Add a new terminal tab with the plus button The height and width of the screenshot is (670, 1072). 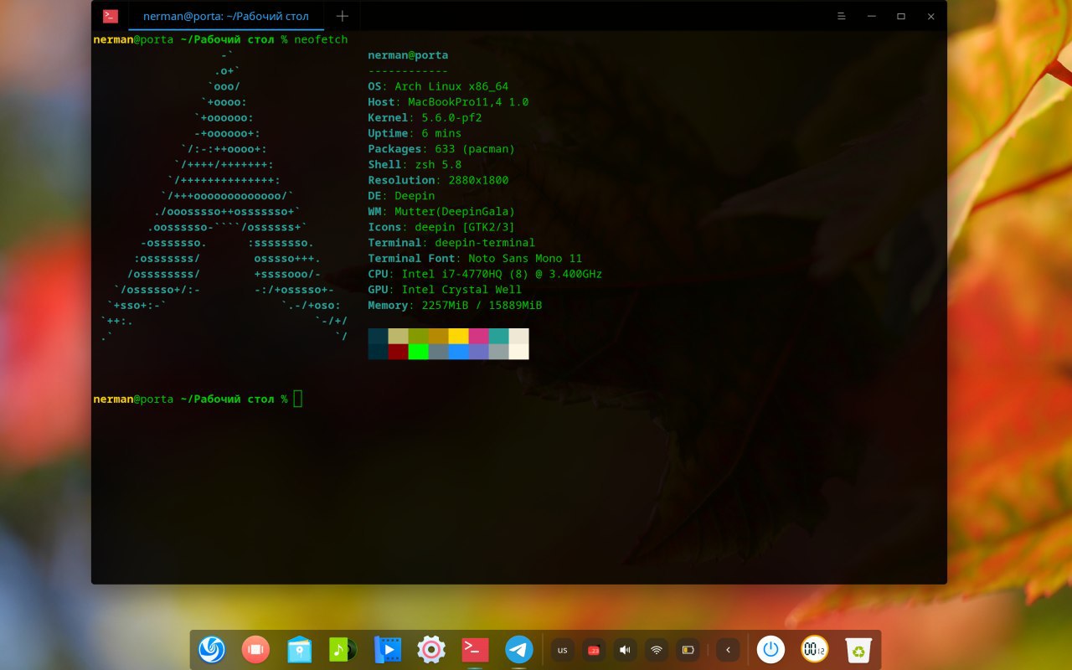click(x=342, y=16)
